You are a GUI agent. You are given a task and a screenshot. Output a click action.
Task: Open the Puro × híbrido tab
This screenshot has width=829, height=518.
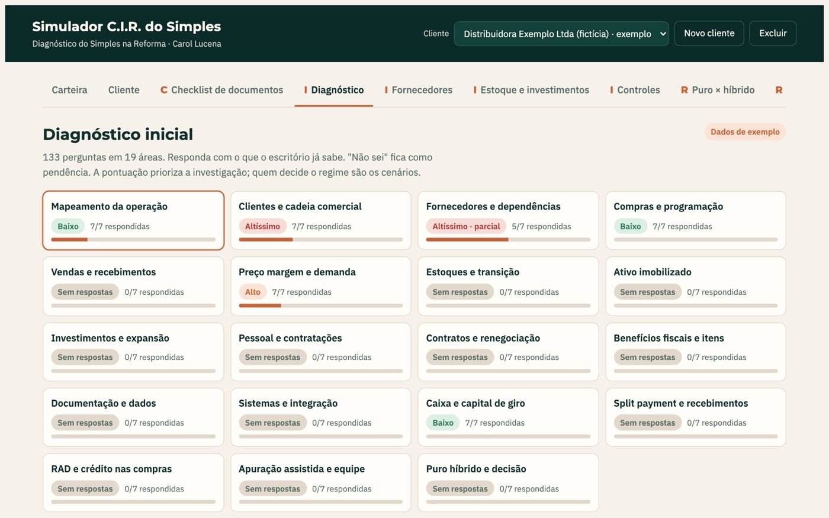[718, 90]
